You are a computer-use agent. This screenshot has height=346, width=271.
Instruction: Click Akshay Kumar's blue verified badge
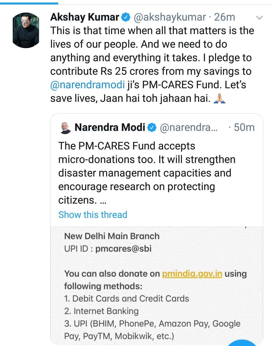pos(126,17)
